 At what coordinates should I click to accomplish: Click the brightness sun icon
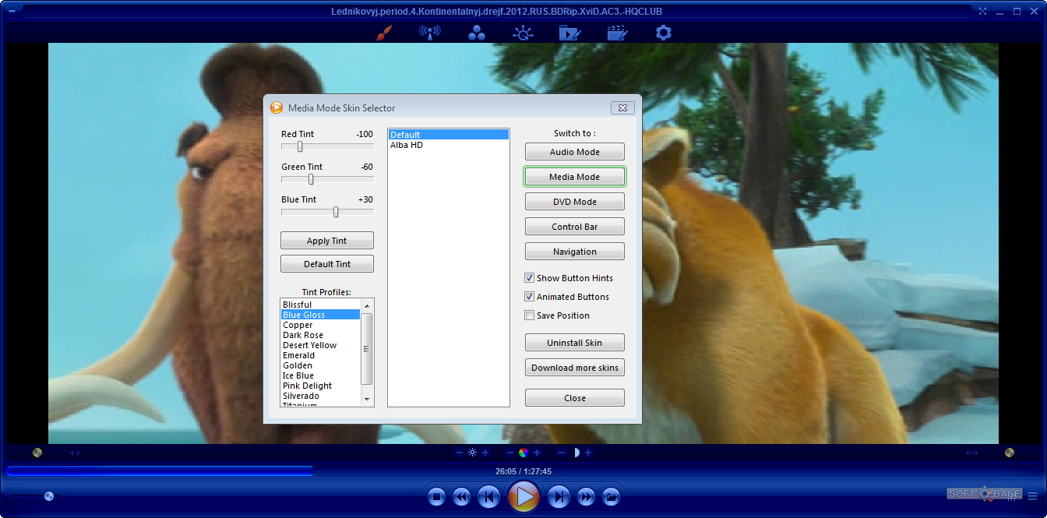click(472, 453)
